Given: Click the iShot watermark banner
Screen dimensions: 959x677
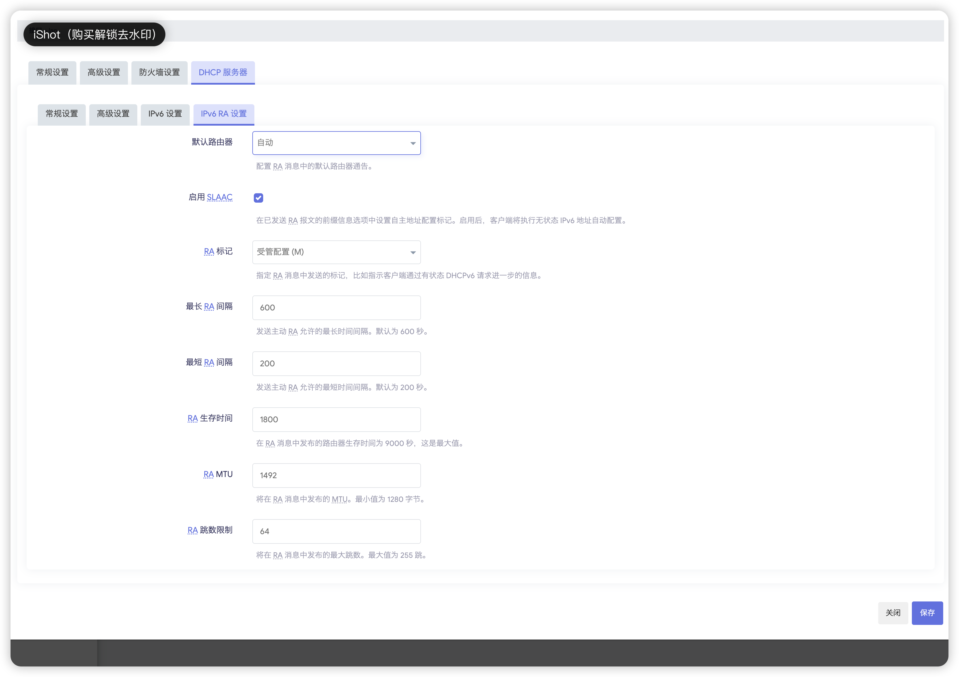Looking at the screenshot, I should [x=94, y=35].
